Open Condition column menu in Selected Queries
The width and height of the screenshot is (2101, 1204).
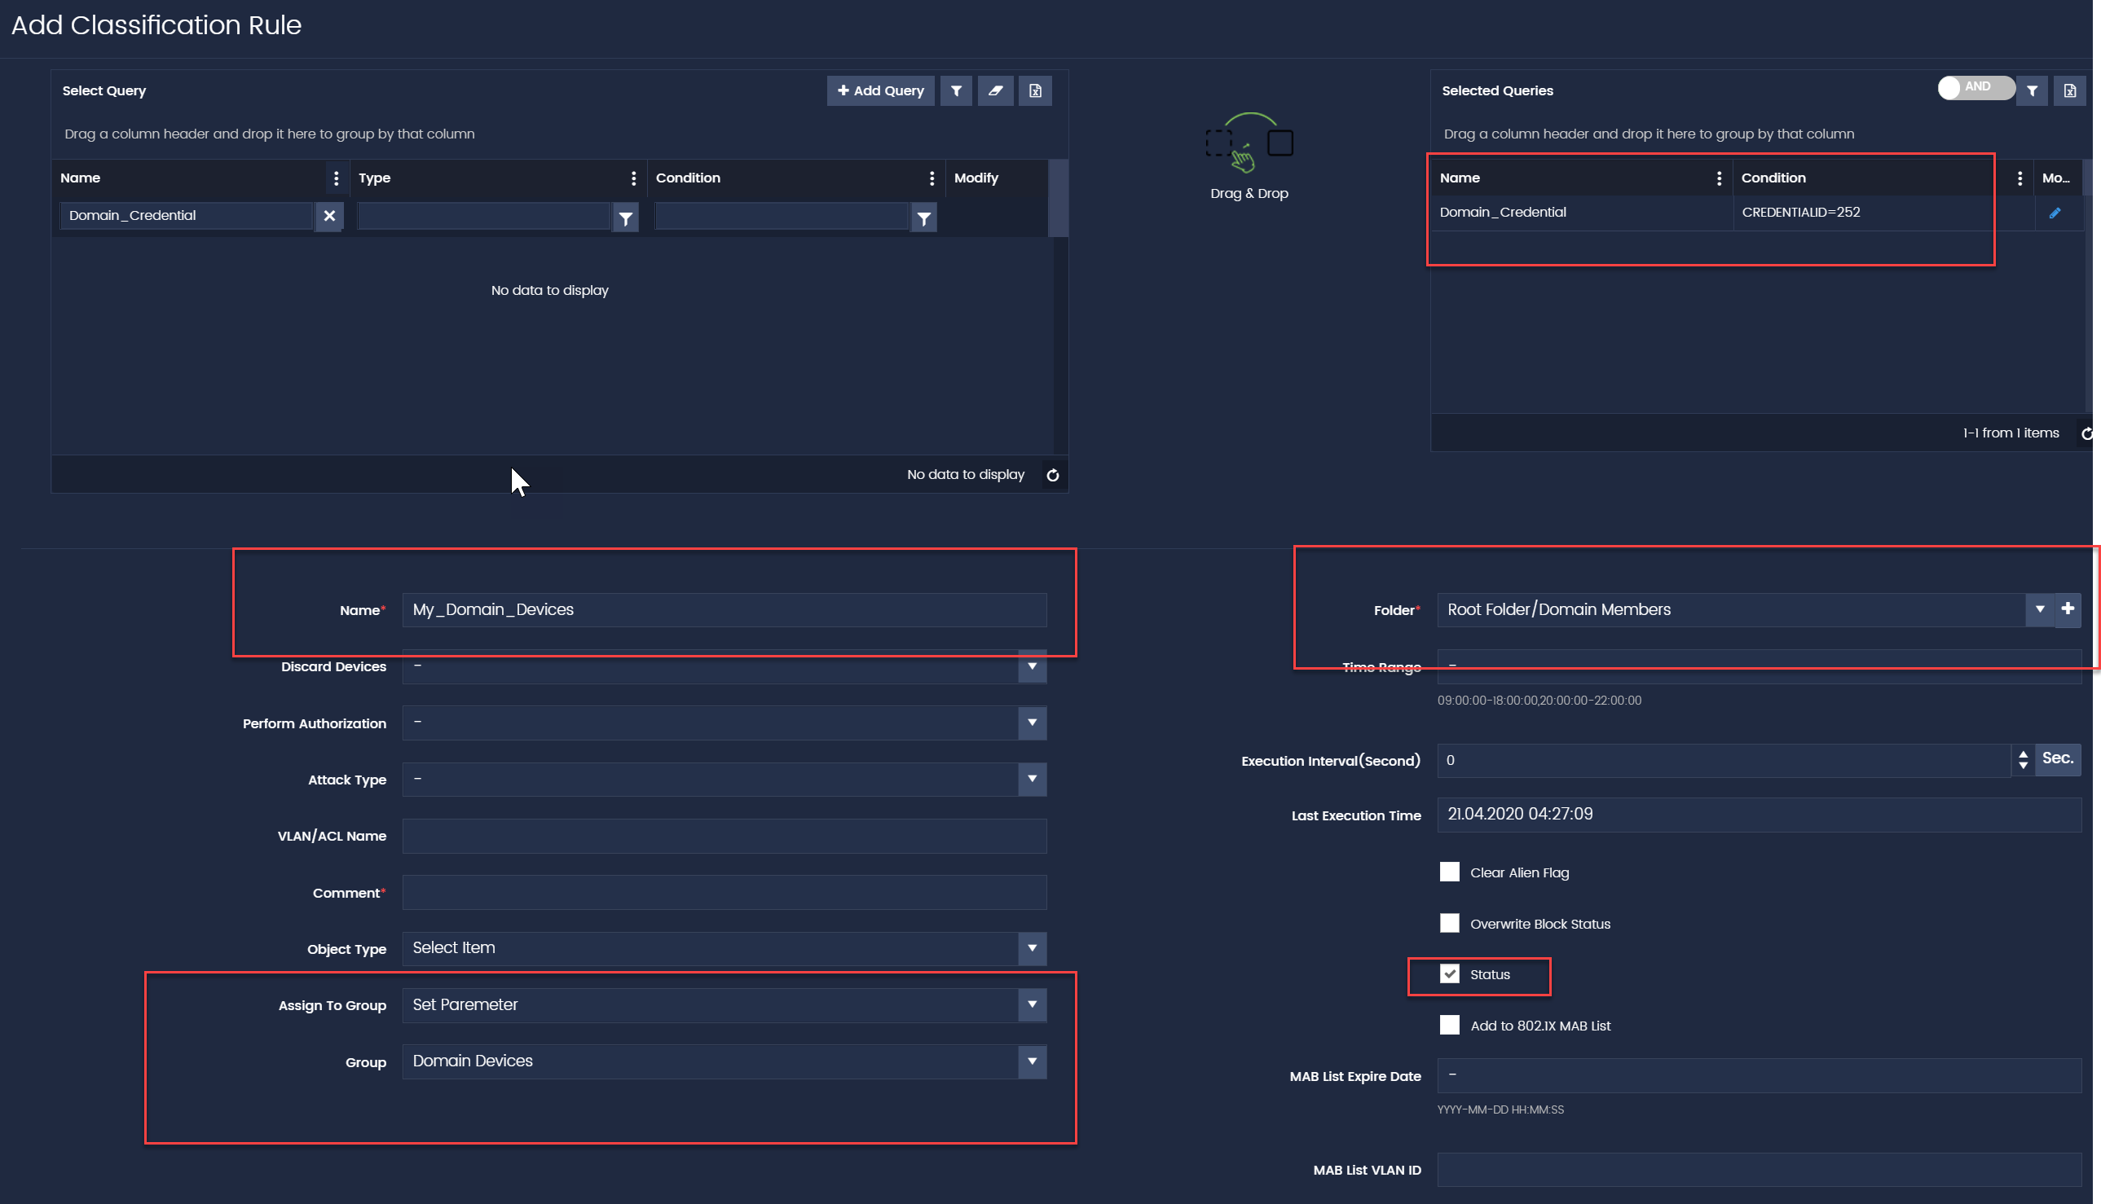[2020, 178]
